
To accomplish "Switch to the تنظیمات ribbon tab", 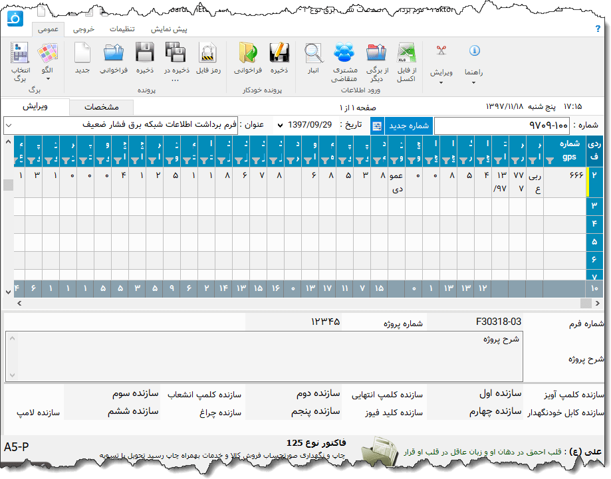I will (123, 29).
